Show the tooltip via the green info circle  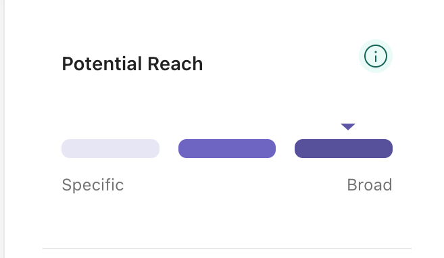(376, 56)
